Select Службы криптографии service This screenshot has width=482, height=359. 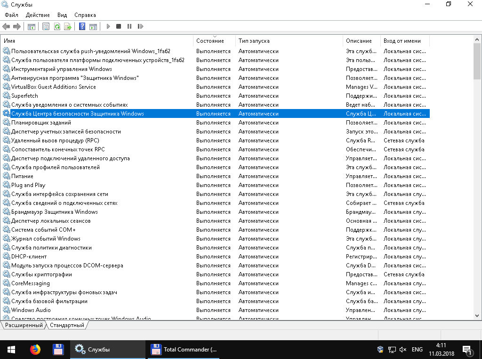41,274
